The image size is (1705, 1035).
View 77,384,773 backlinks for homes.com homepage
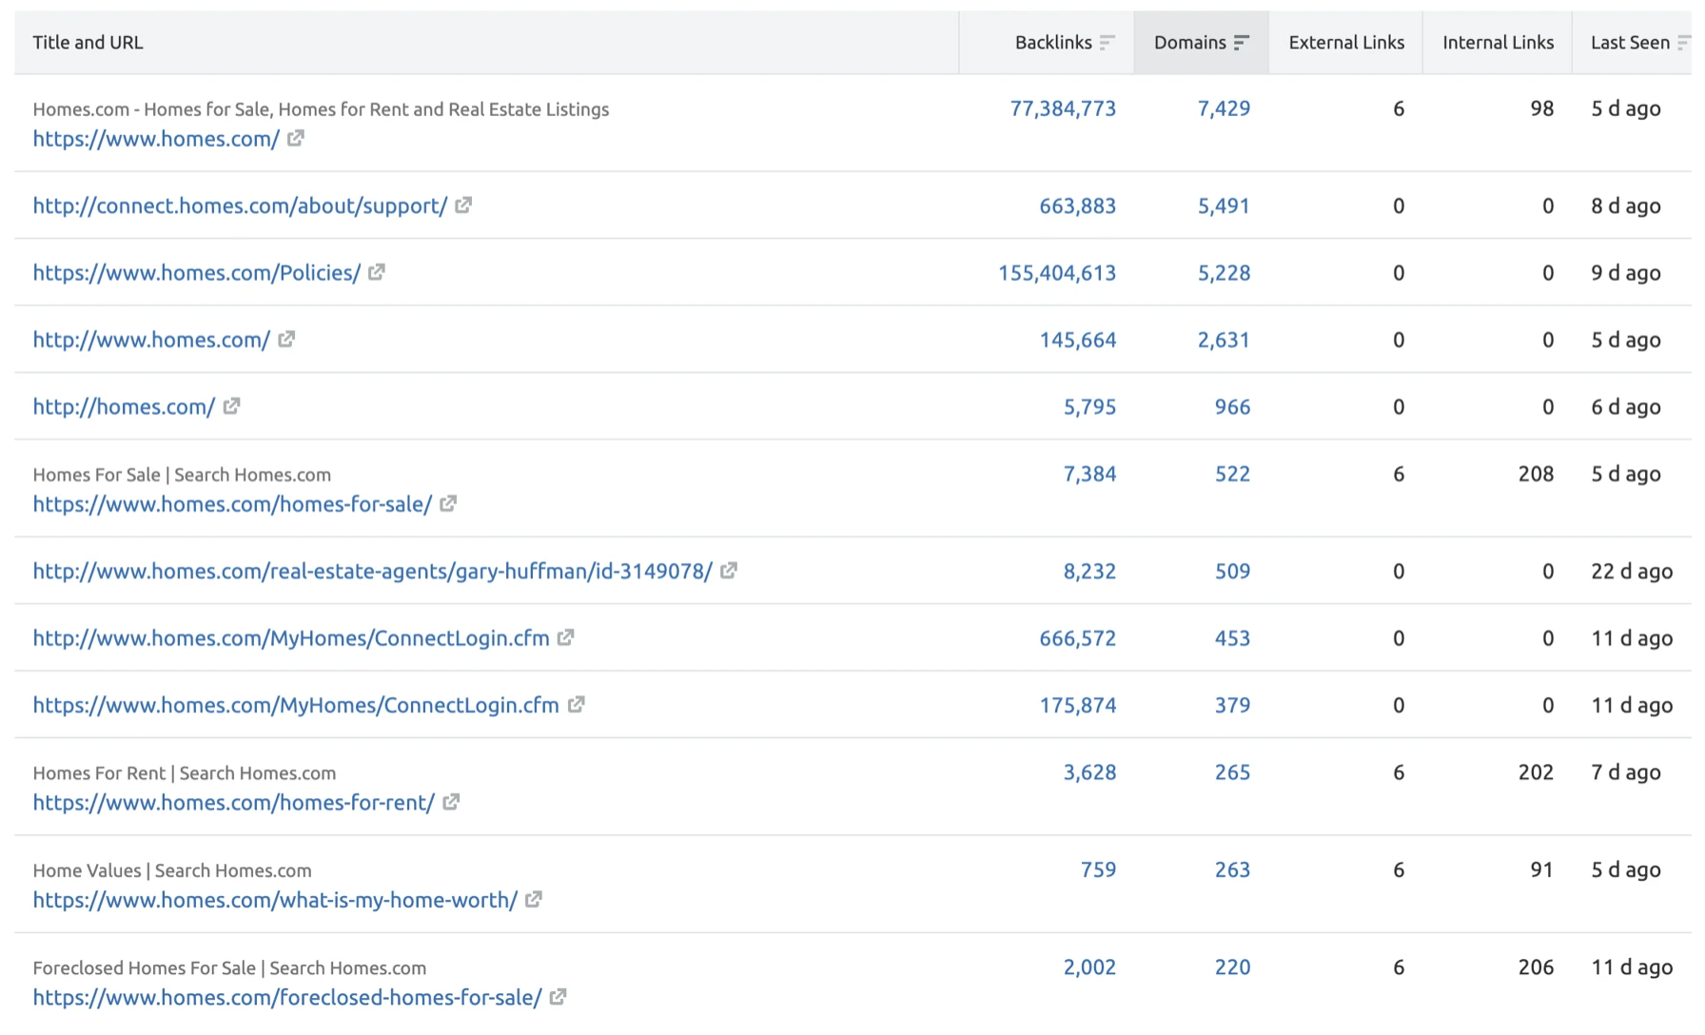1063,108
